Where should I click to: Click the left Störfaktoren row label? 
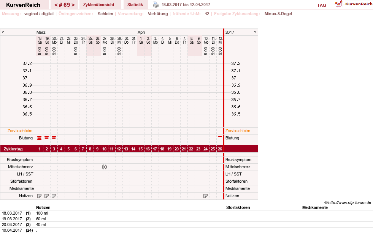(21, 181)
